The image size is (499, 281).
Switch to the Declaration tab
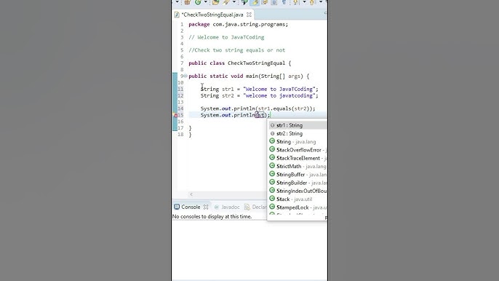point(255,207)
